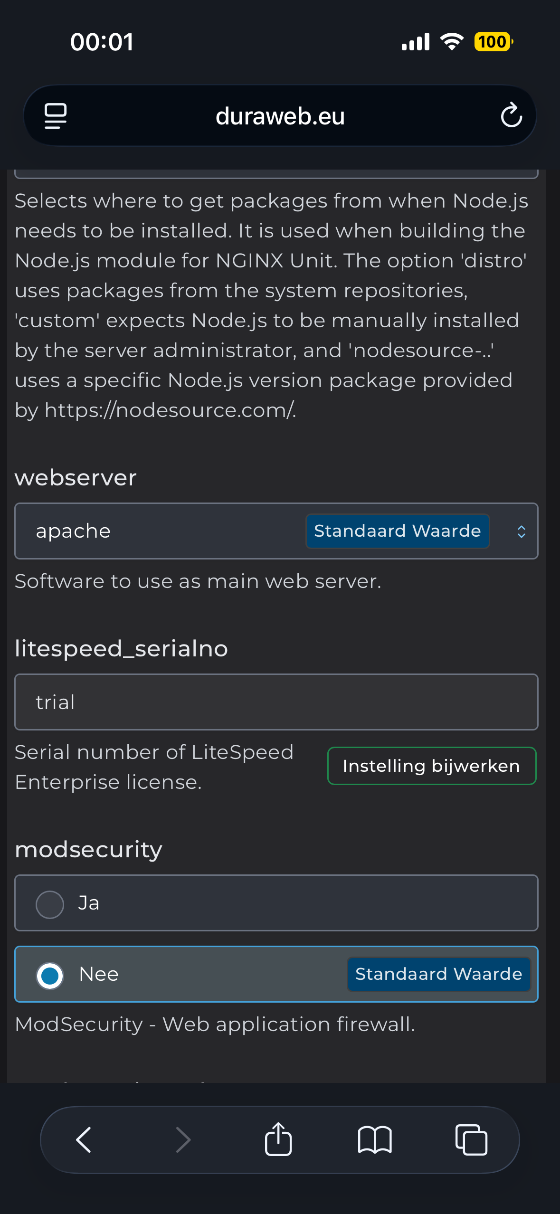Tap the Wi-Fi status icon

(452, 42)
